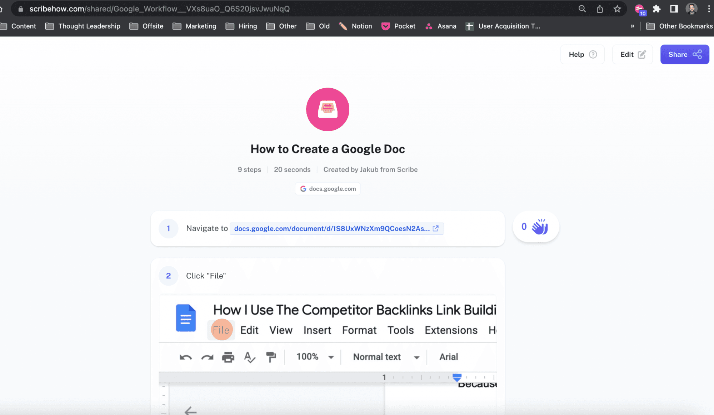Expand hidden bookmarks with chevron
The width and height of the screenshot is (714, 415).
click(x=633, y=26)
